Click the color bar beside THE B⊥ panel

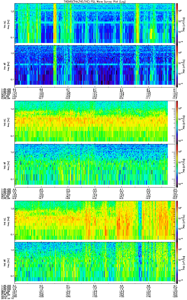click(177, 220)
